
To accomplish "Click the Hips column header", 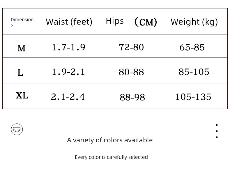I will coord(115,21).
